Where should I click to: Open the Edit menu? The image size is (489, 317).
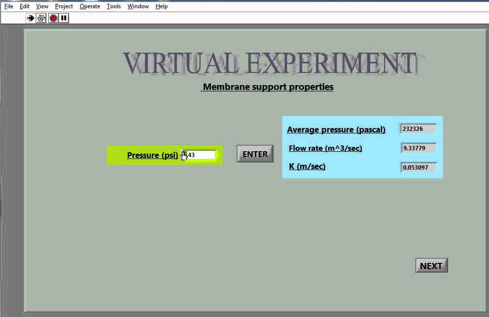tap(24, 6)
